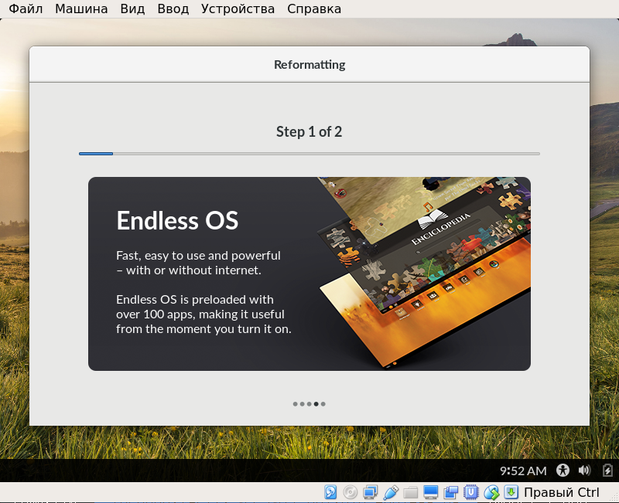The width and height of the screenshot is (619, 503).
Task: Open the Вид menu
Action: [132, 8]
